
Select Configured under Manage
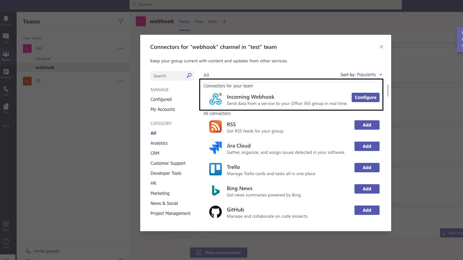click(161, 99)
